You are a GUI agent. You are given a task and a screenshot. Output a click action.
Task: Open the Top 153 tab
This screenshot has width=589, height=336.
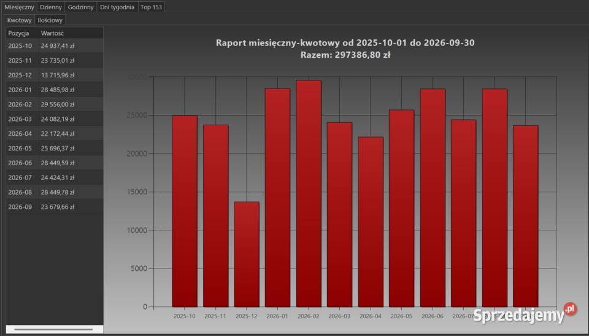click(x=151, y=7)
